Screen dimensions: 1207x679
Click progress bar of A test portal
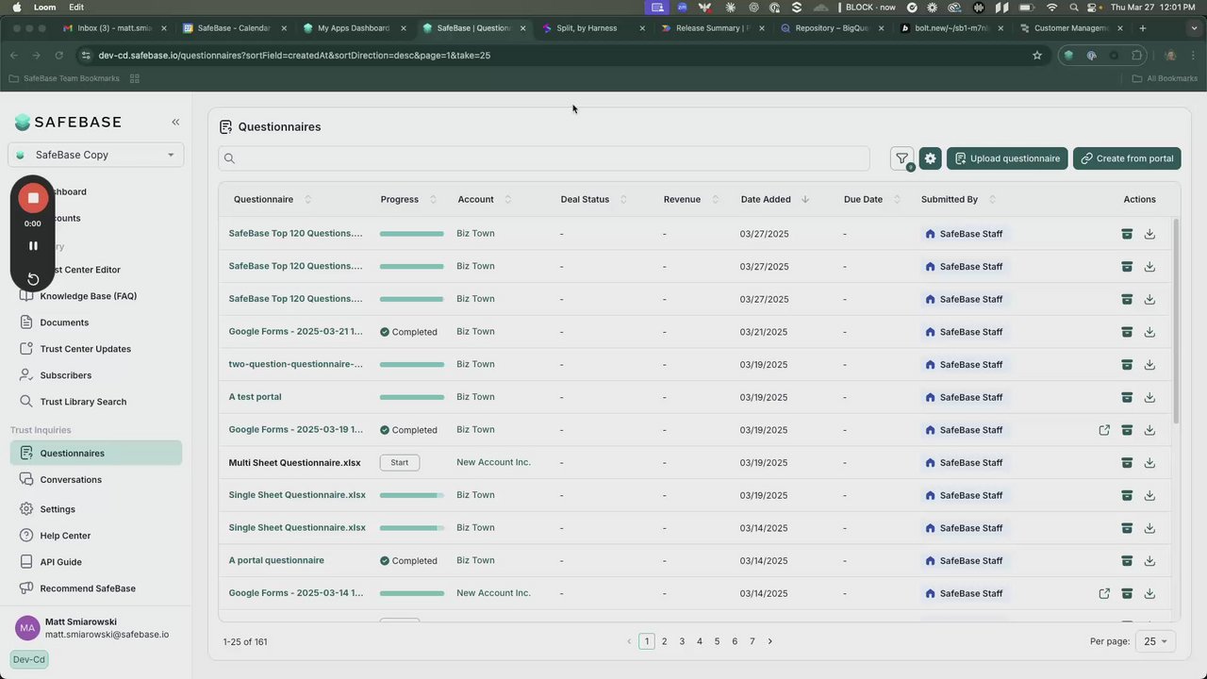(412, 397)
